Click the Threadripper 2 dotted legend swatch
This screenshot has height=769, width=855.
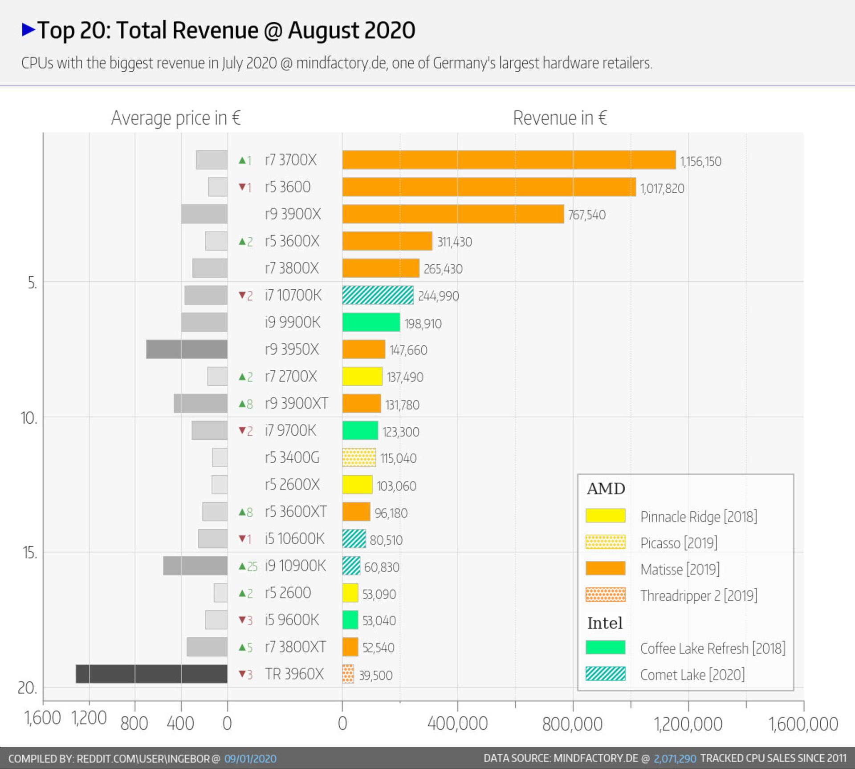606,595
